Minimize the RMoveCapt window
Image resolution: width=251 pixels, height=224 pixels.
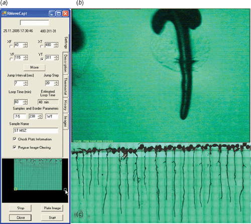[52, 14]
